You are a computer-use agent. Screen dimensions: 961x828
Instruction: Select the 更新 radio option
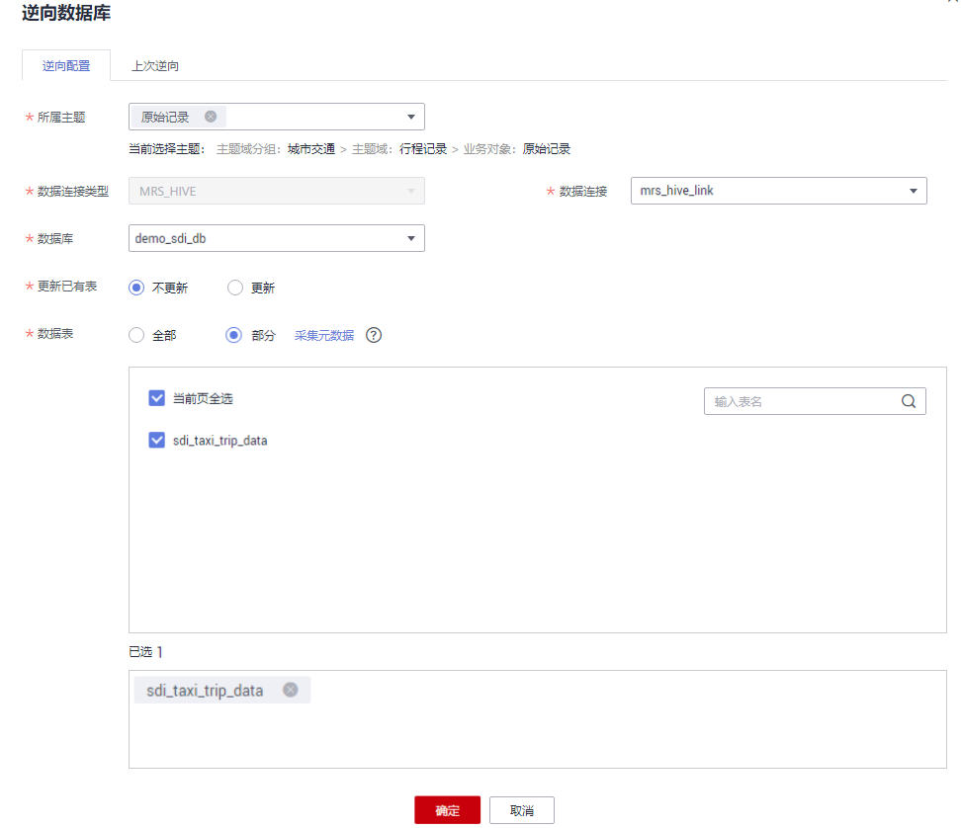pos(235,288)
